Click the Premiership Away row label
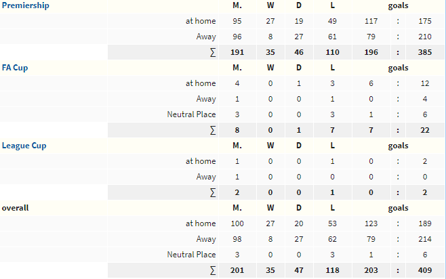This screenshot has width=446, height=279. [206, 37]
